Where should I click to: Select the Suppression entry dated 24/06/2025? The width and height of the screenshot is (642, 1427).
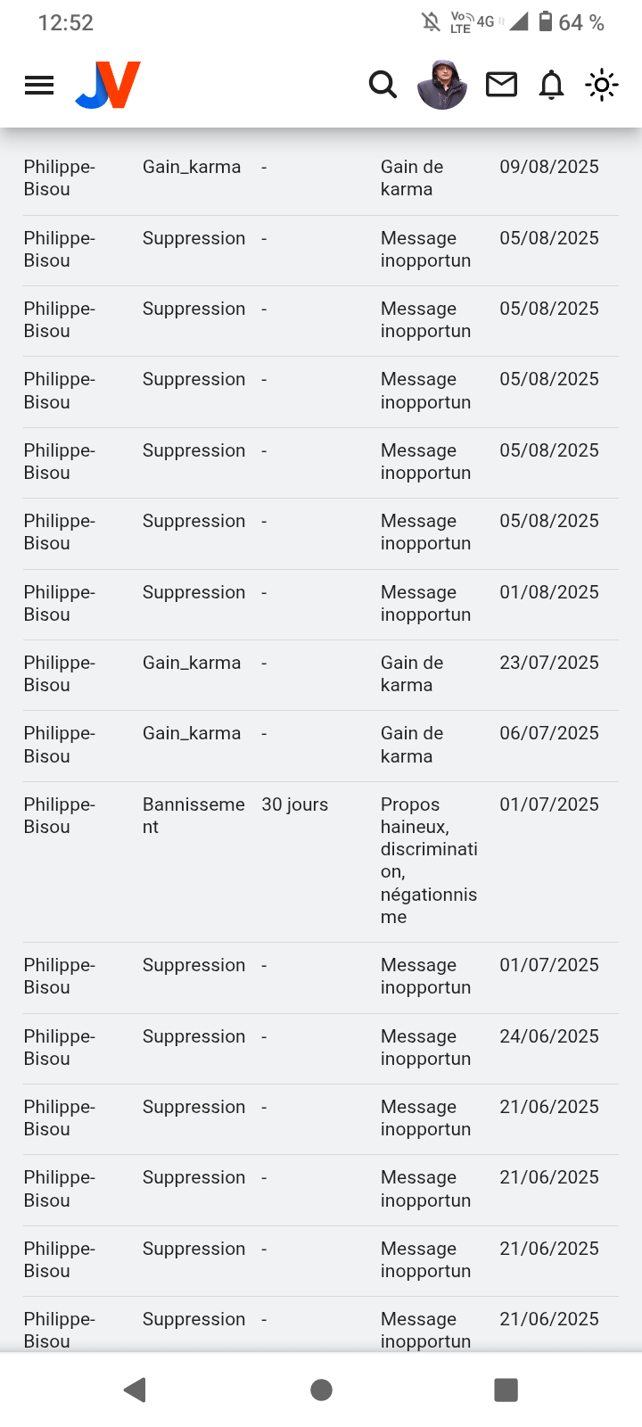click(193, 1036)
